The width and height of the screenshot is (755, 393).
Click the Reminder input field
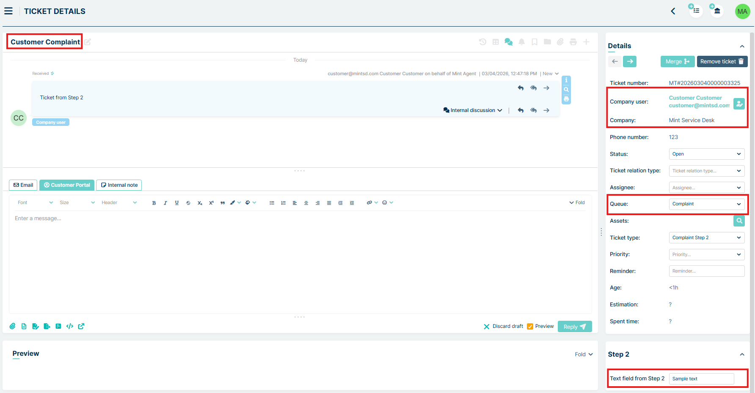pyautogui.click(x=706, y=271)
